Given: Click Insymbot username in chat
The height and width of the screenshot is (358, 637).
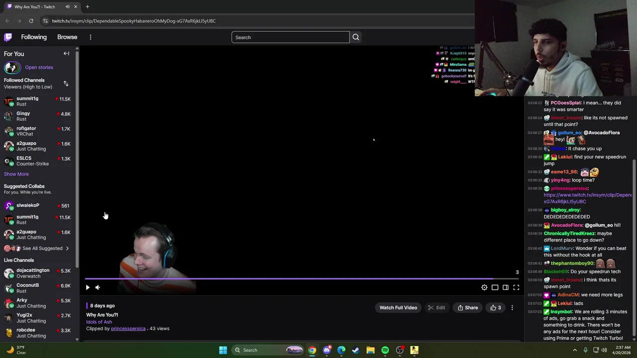Looking at the screenshot, I should [561, 312].
